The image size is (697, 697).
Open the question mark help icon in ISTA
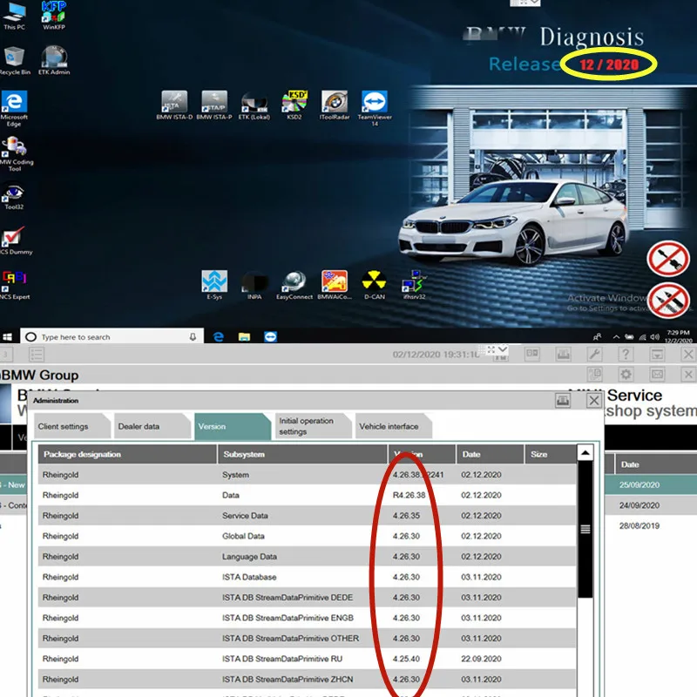(626, 355)
